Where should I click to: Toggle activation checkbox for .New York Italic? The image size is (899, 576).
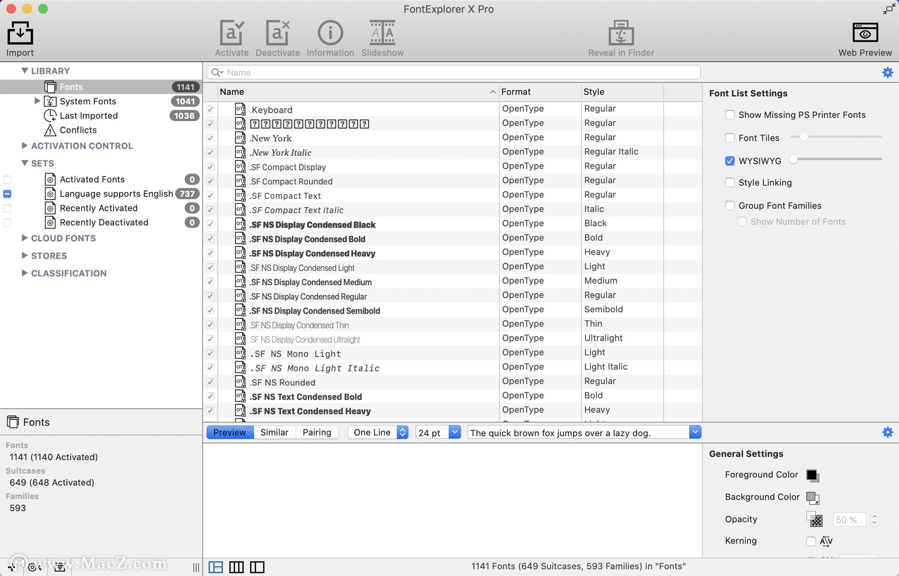coord(210,152)
